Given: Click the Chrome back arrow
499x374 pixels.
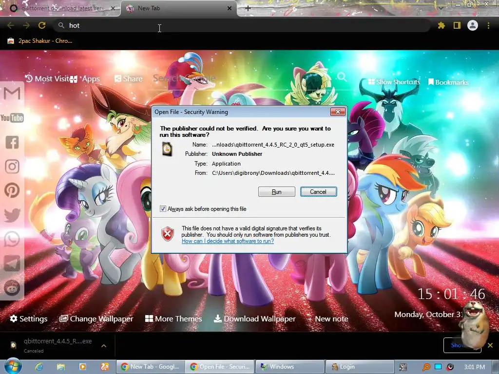Looking at the screenshot, I should pyautogui.click(x=11, y=25).
